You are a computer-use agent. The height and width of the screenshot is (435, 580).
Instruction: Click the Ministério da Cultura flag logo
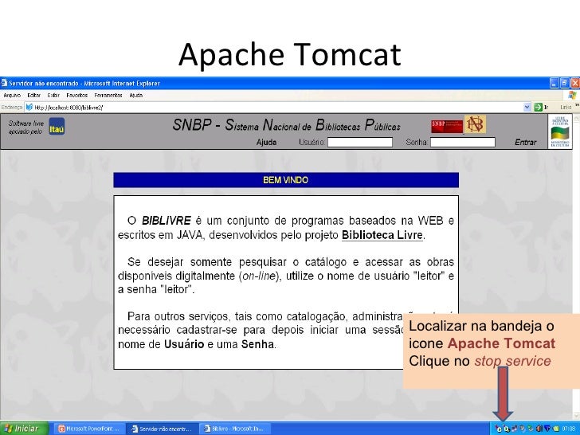[560, 131]
